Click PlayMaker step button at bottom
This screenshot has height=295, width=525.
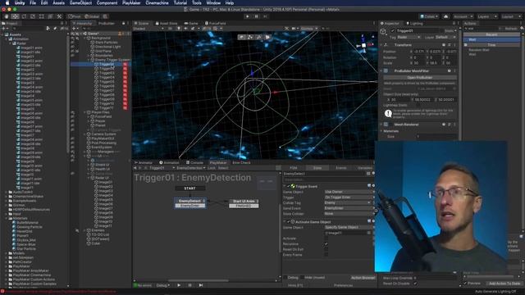point(201,285)
